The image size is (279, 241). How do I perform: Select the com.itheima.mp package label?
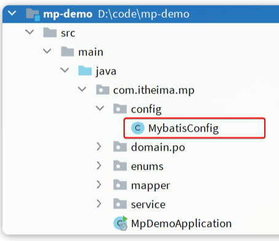[x=154, y=90]
